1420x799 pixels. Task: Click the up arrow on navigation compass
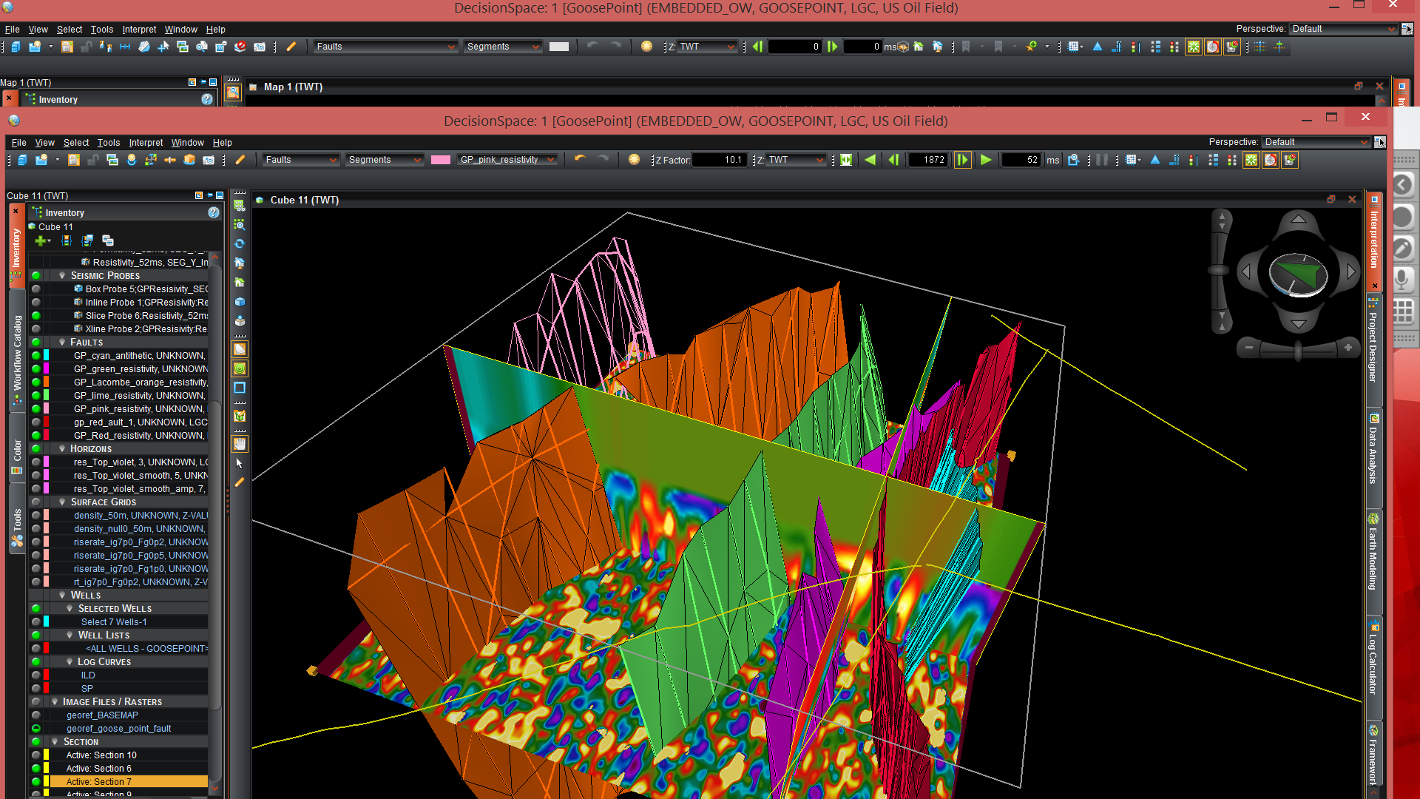point(1299,219)
